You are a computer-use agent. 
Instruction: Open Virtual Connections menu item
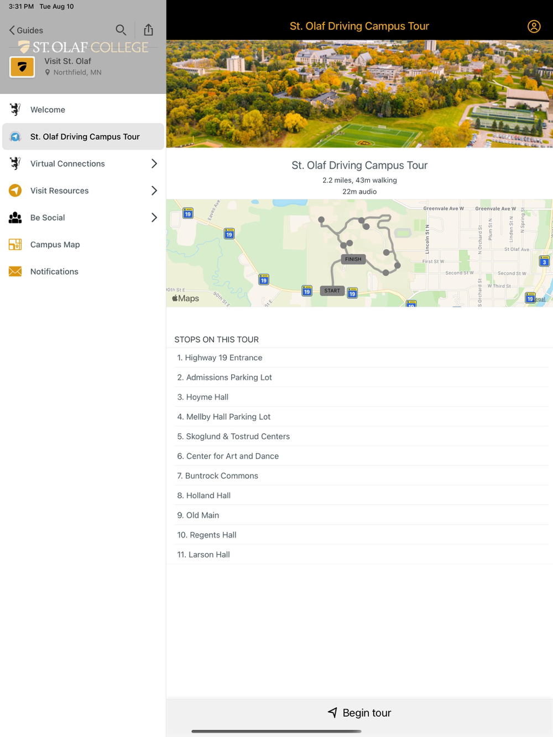pyautogui.click(x=83, y=164)
